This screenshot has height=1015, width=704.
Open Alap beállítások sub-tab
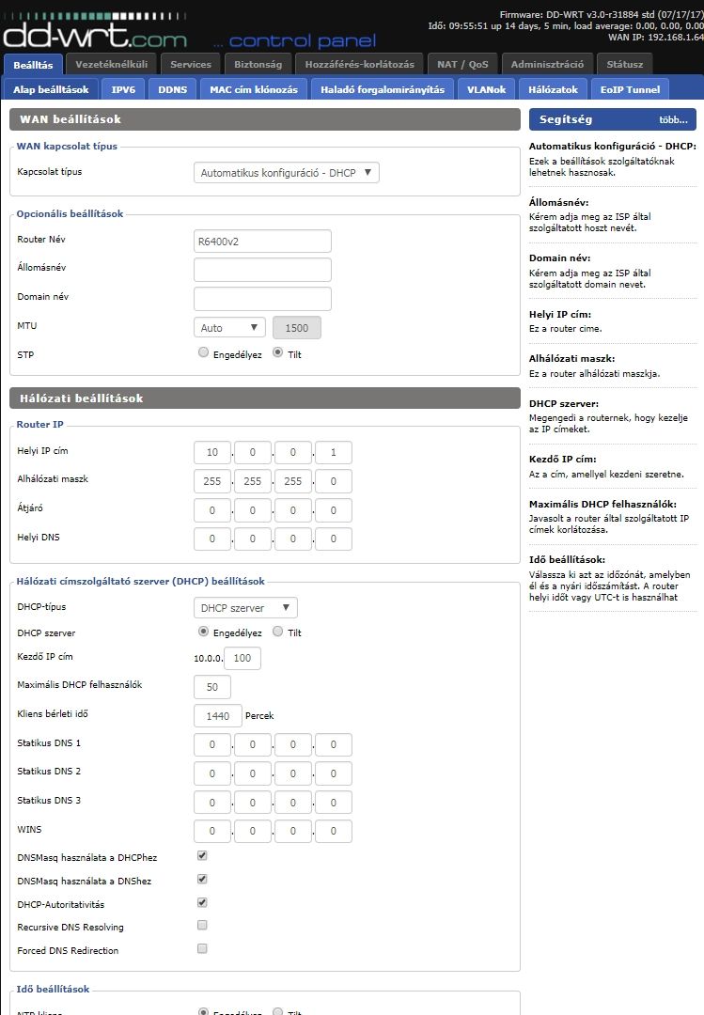[x=51, y=89]
